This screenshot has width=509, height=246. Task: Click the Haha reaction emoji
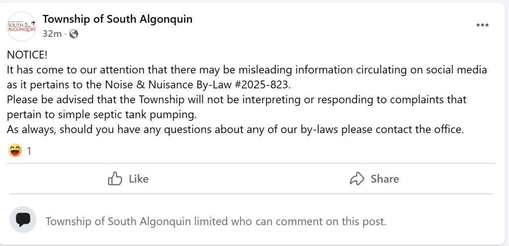pos(15,151)
